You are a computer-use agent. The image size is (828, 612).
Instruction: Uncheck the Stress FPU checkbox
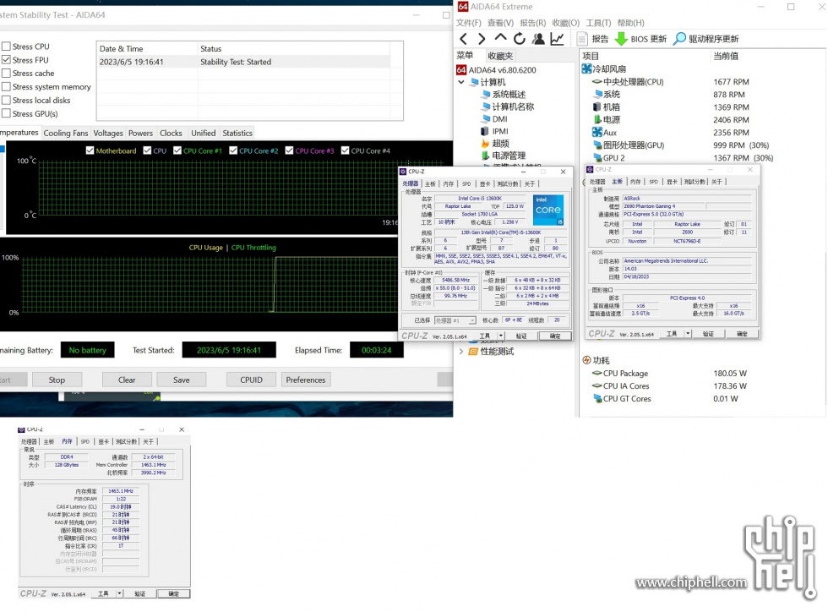point(7,60)
